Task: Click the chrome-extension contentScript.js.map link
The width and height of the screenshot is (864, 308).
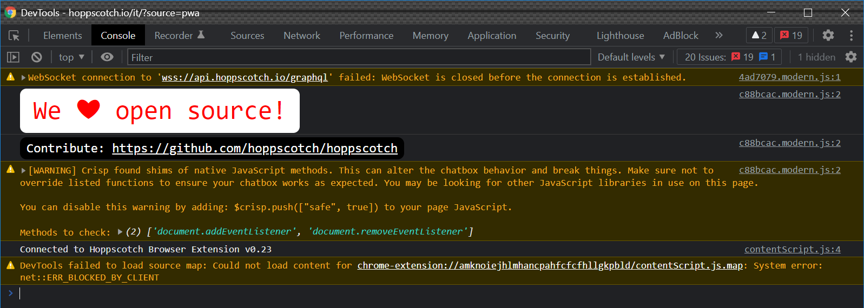Action: pyautogui.click(x=550, y=265)
